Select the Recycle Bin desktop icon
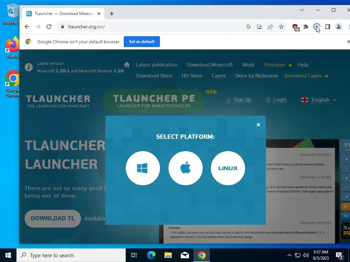 tap(12, 14)
